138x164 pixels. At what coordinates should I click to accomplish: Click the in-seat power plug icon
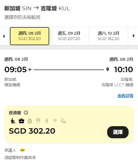tap(63, 121)
